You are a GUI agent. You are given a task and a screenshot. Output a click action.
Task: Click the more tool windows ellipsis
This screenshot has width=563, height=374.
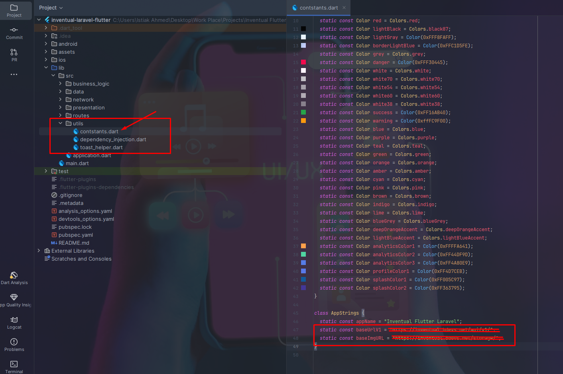14,74
